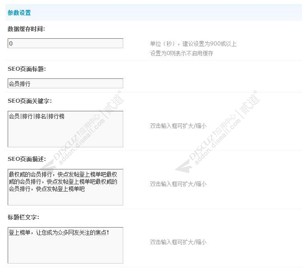Image resolution: width=302 pixels, height=269 pixels.
Task: Click the SEO页面描述 textarea
Action: [x=65, y=187]
